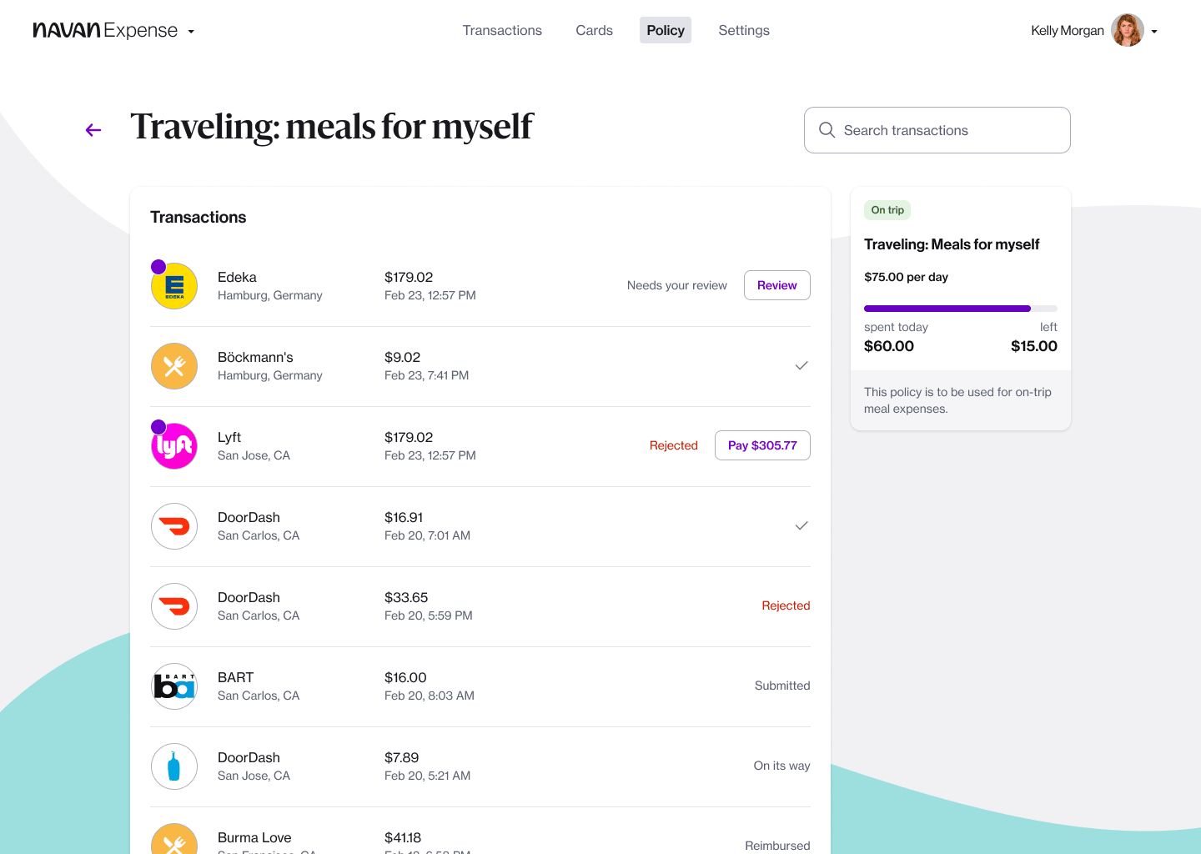Click the $33.65 amount
1201x854 pixels.
click(406, 597)
